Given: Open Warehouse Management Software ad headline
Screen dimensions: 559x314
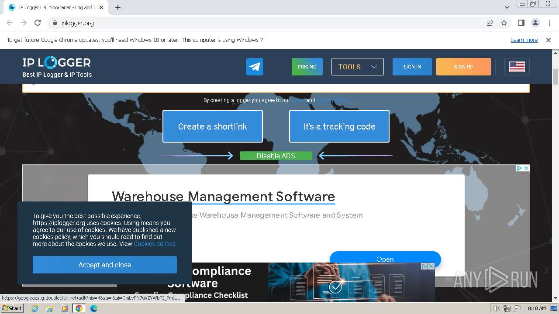Looking at the screenshot, I should 224,196.
